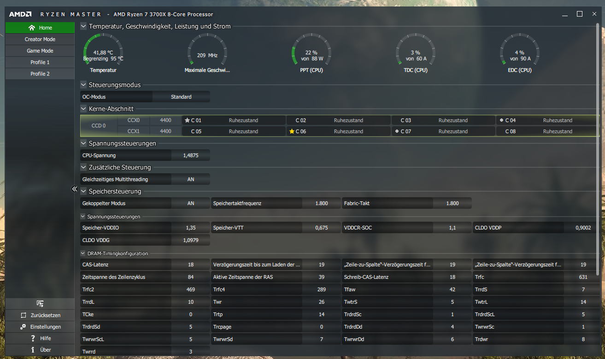Switch to Creator Mode
The width and height of the screenshot is (605, 359).
(40, 39)
